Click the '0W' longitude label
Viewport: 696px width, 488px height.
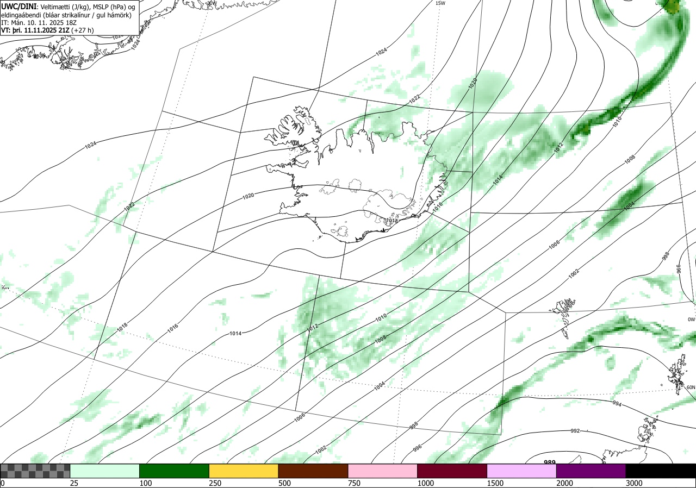point(691,319)
